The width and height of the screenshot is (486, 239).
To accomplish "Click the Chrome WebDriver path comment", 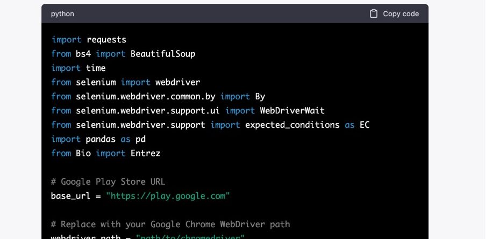I will (x=170, y=224).
